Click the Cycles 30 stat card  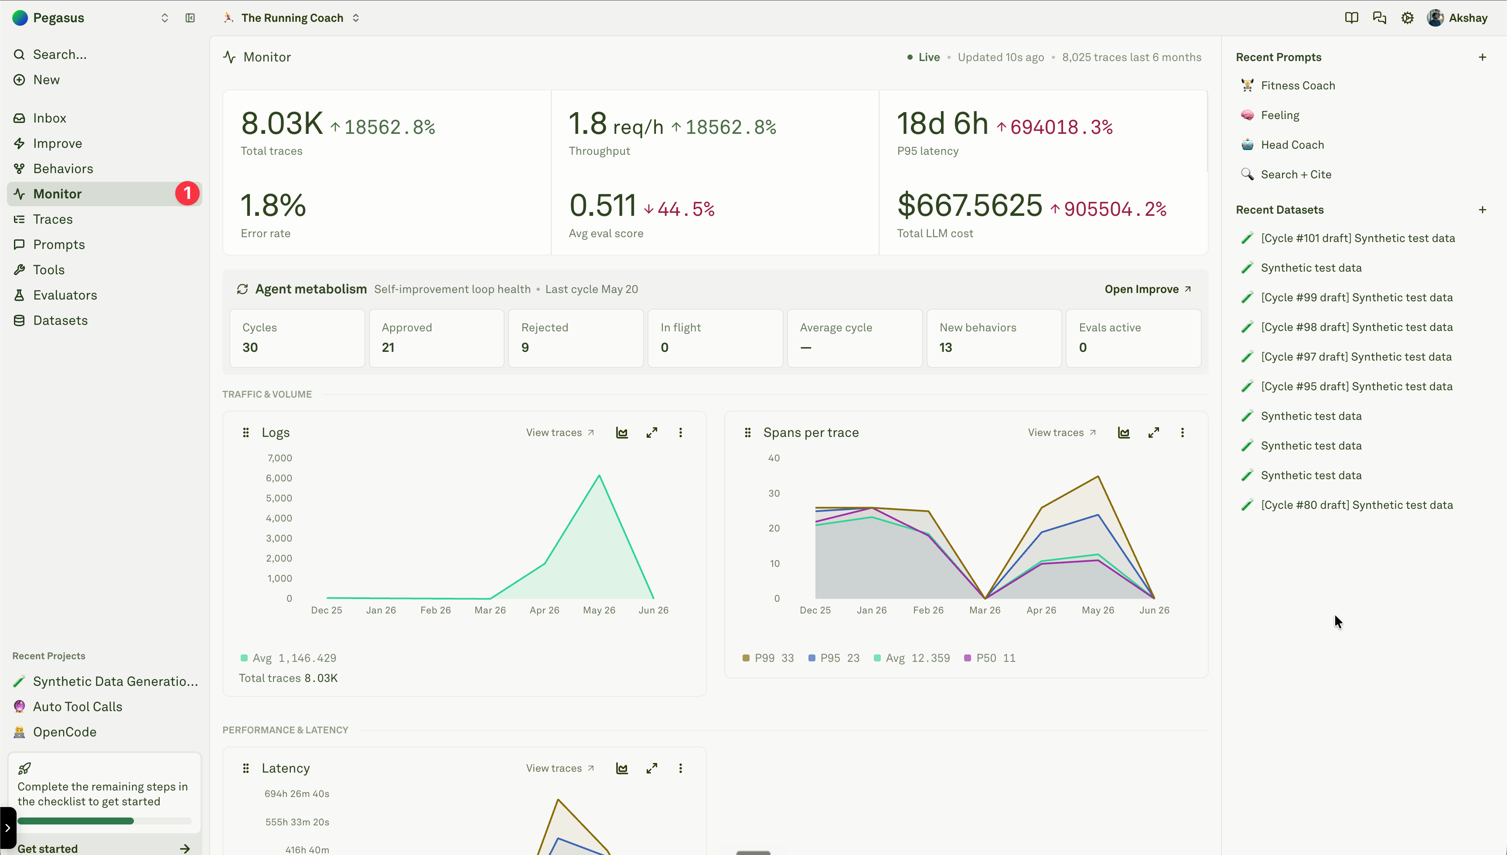coord(297,338)
